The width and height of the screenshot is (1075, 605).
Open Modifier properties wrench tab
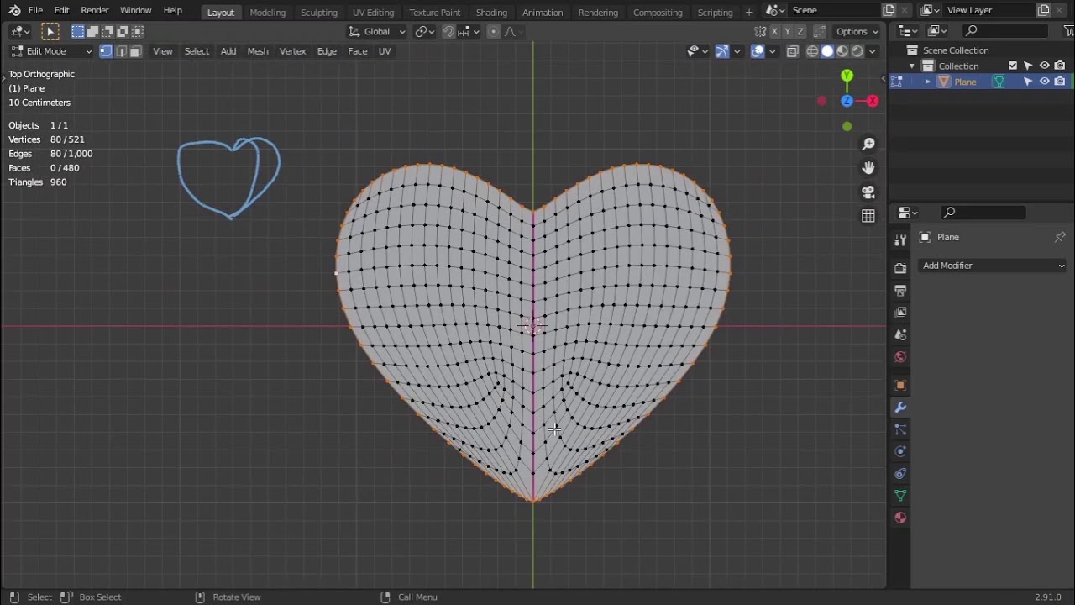tap(900, 408)
